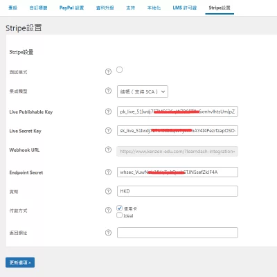Open help icon for Live Publishable Key

(x=108, y=111)
